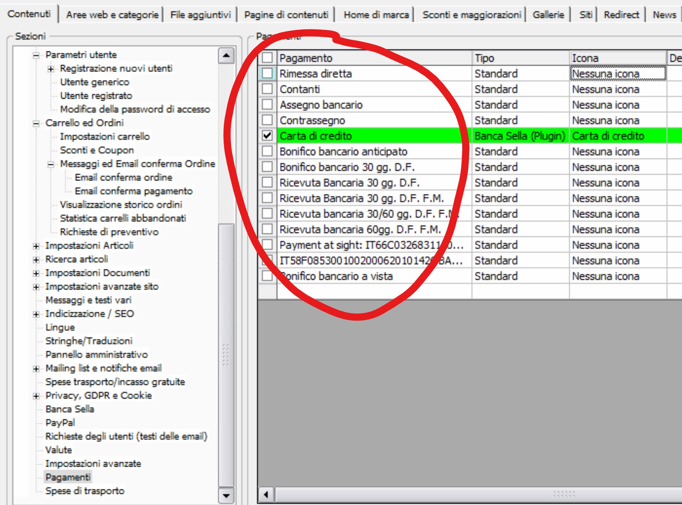Click the sections tree scroll-down arrow
Viewport: 682px width, 505px height.
point(226,496)
